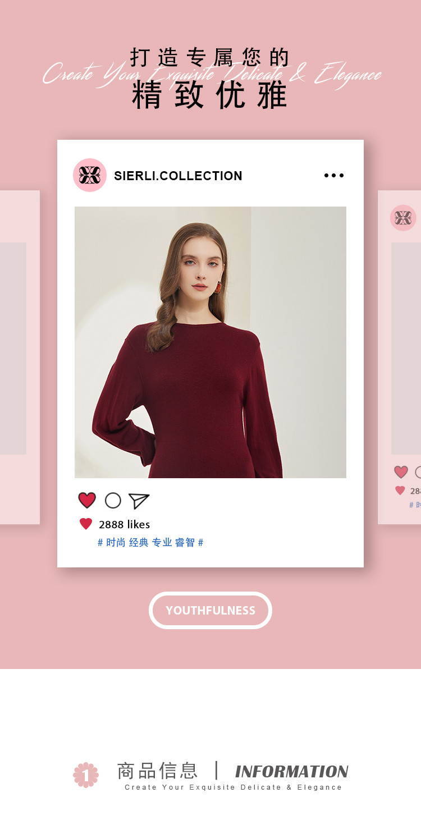This screenshot has width=421, height=820.
Task: Click the INFORMATION section heading
Action: 292,771
